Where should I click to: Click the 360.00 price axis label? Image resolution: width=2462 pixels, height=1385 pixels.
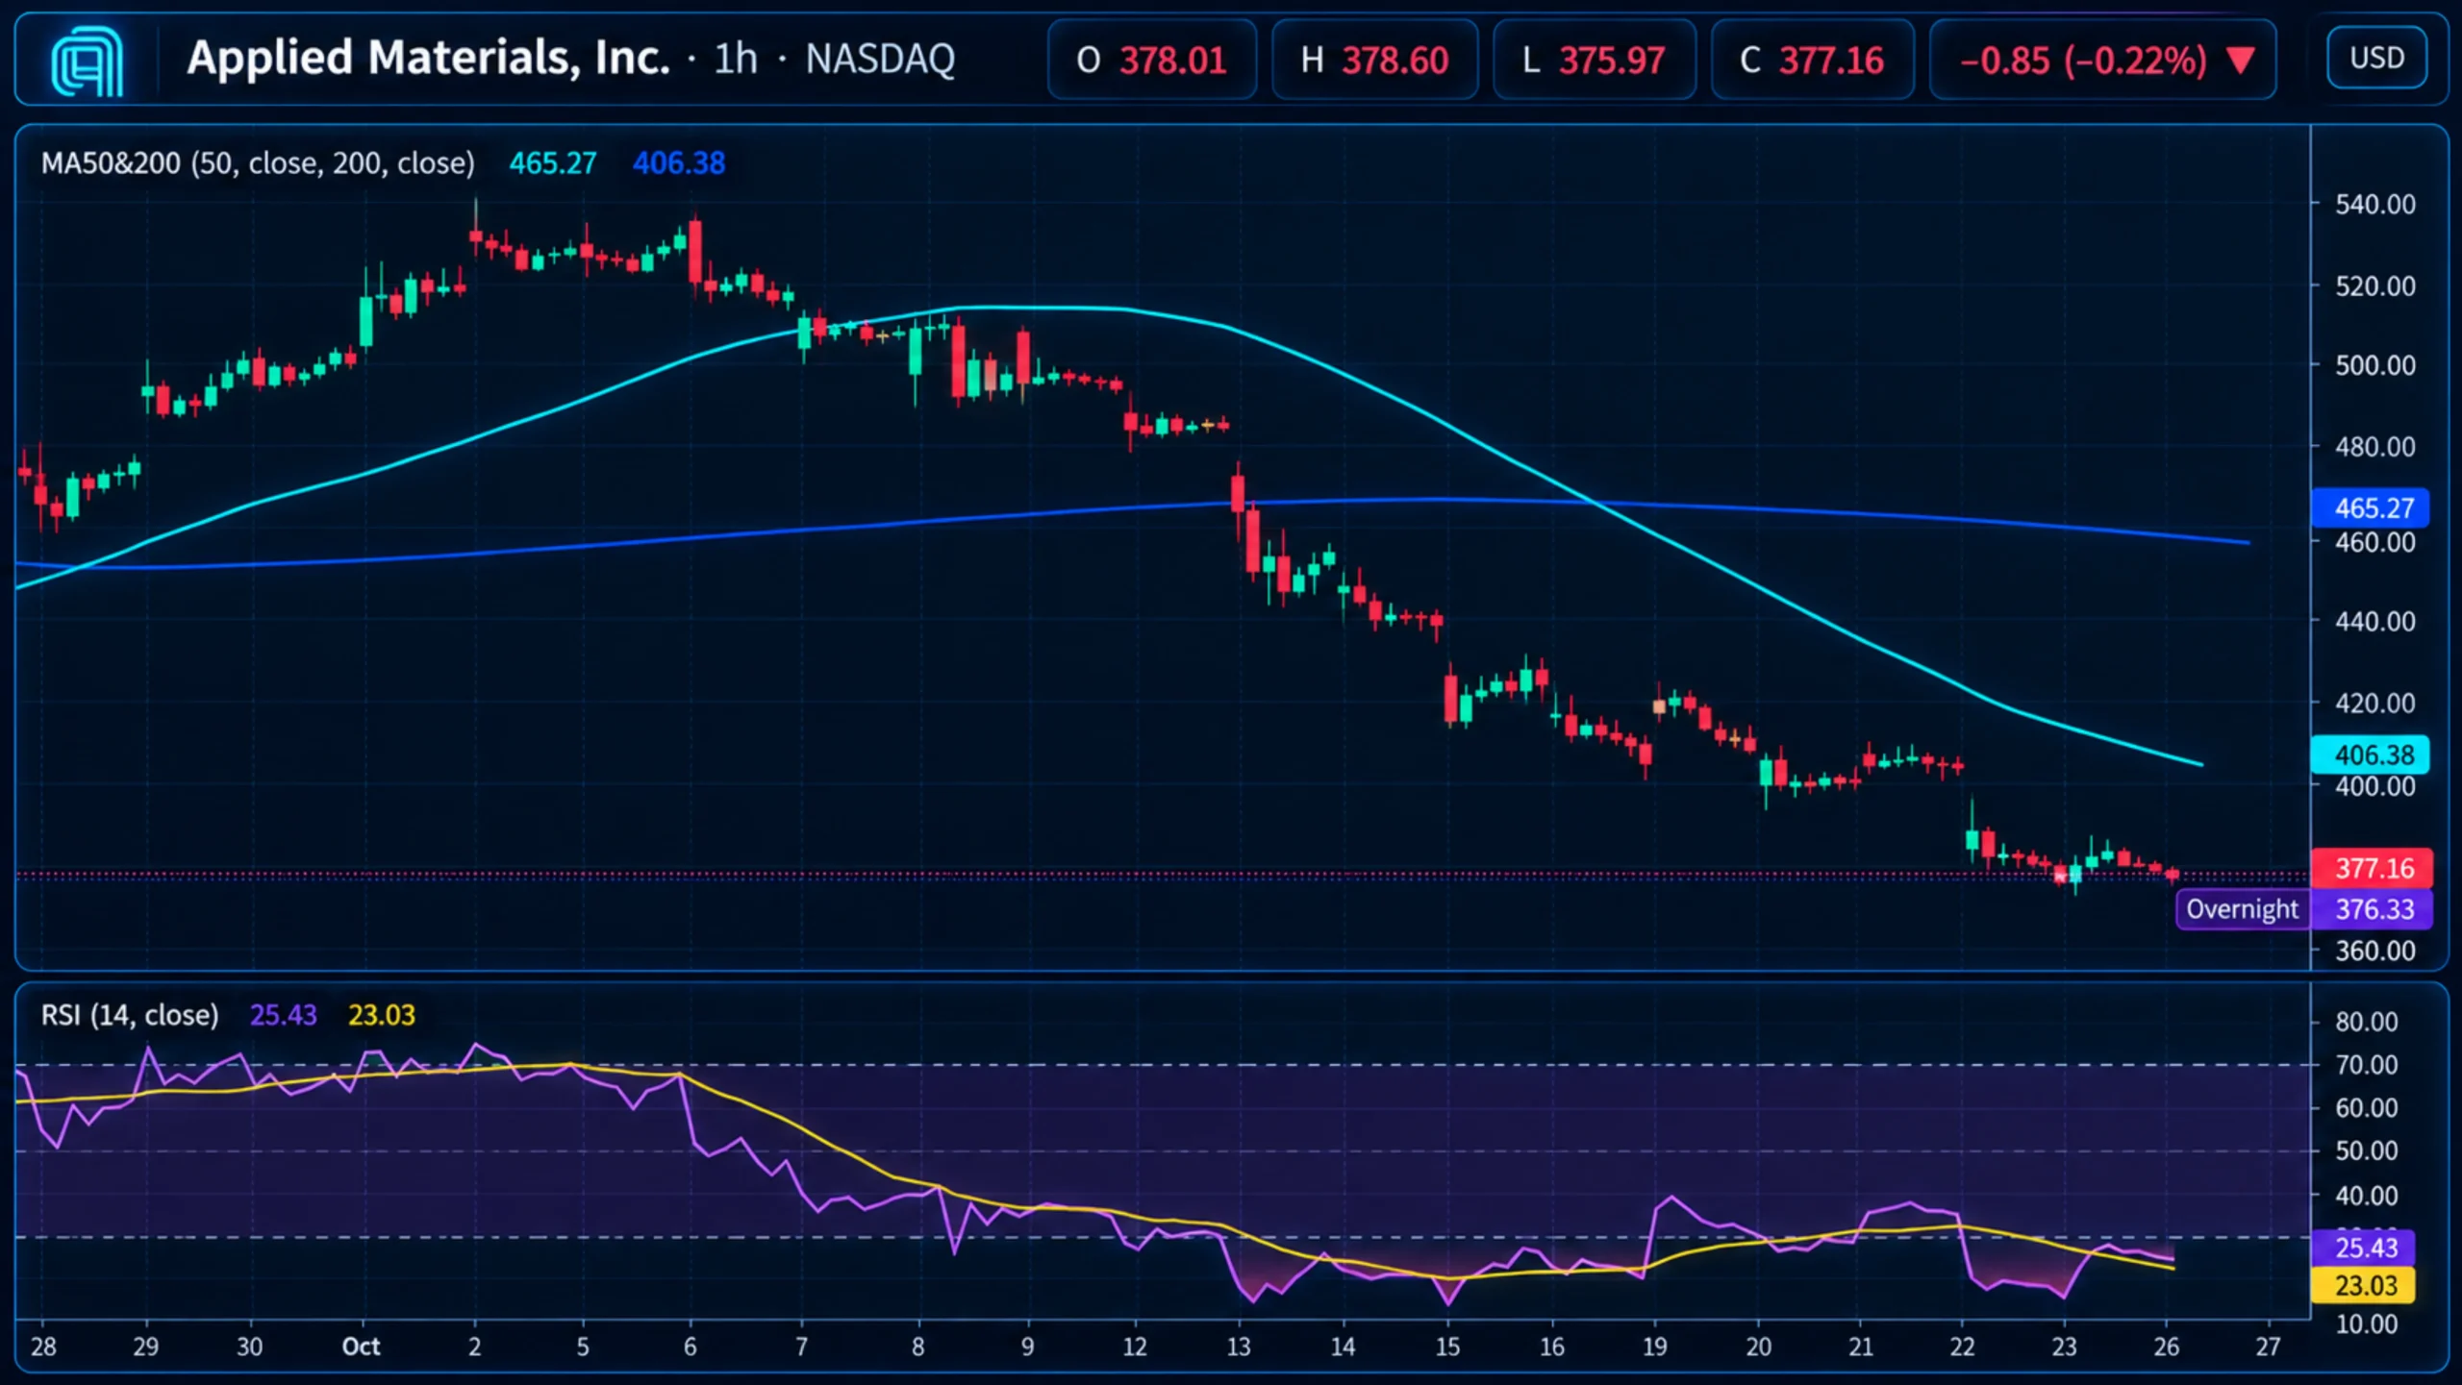click(x=2374, y=951)
